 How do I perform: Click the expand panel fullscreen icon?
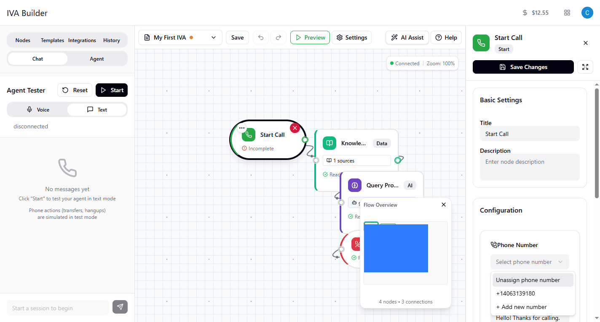point(585,67)
